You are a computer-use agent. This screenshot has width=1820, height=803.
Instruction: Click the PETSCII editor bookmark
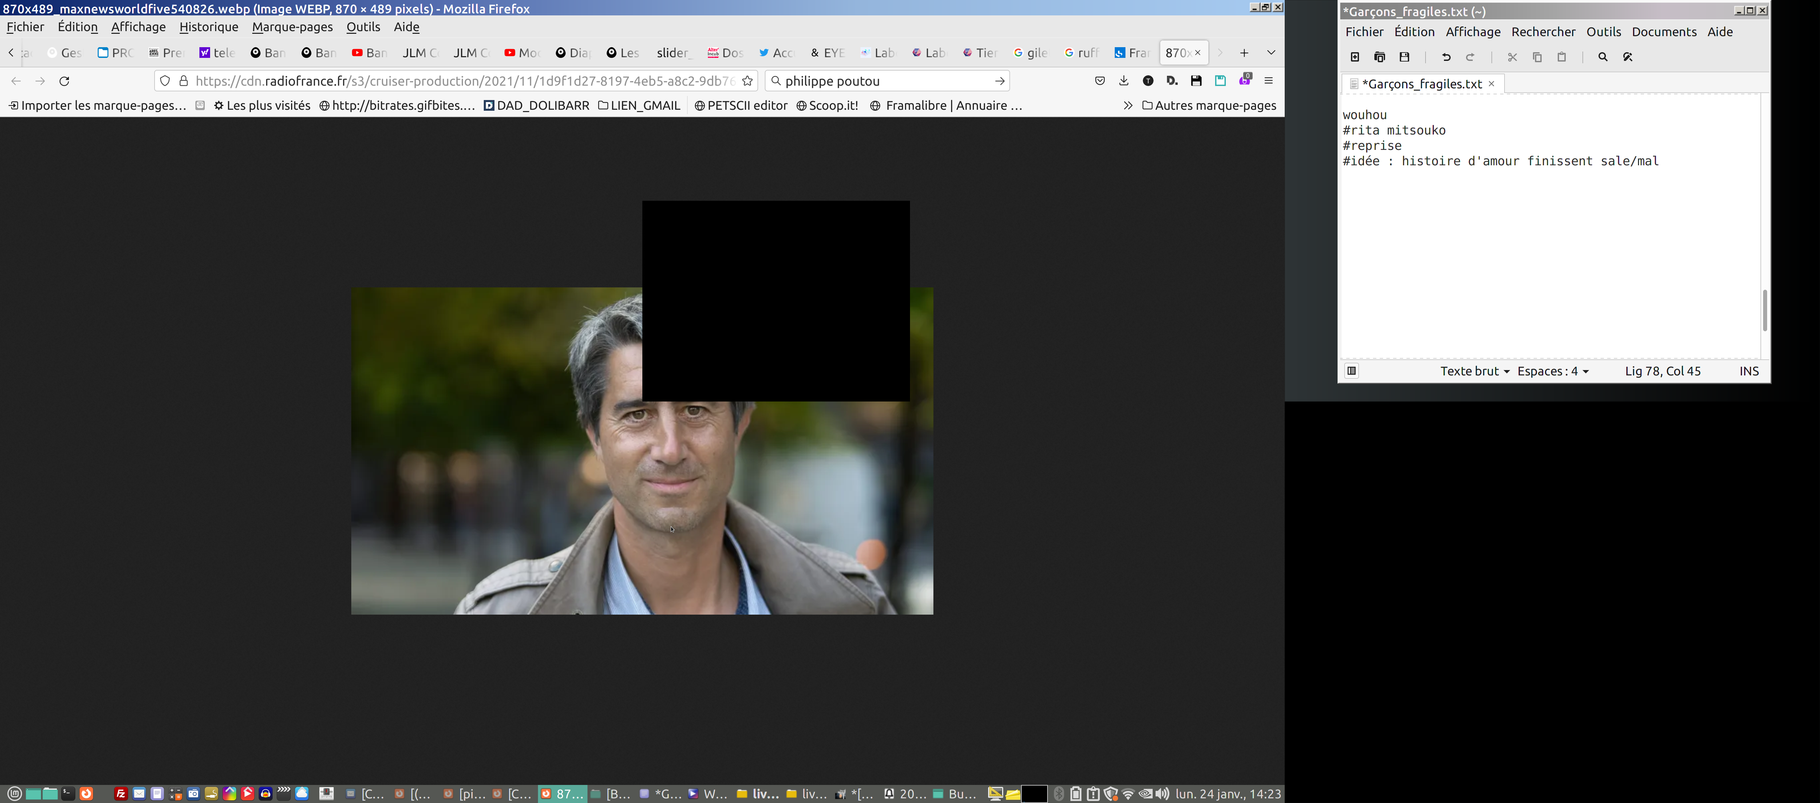click(740, 105)
